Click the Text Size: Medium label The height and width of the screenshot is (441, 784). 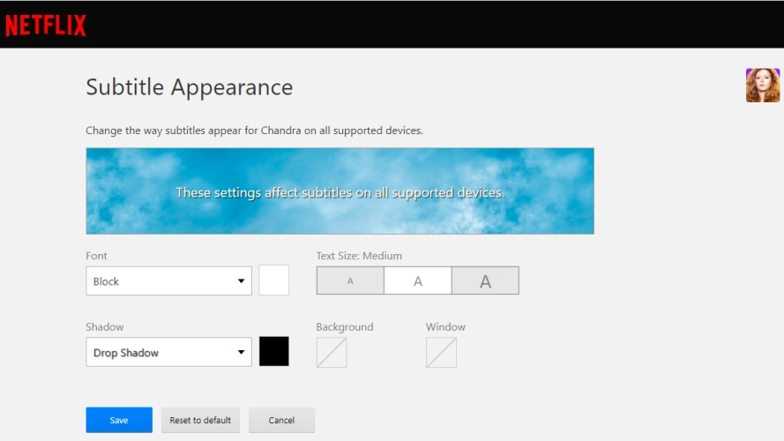[359, 256]
